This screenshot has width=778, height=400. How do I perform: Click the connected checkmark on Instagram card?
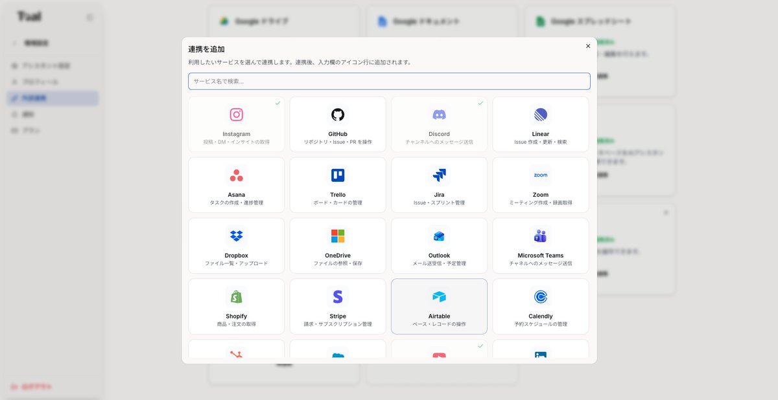point(277,103)
